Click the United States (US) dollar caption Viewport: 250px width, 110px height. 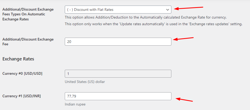[x=85, y=82]
